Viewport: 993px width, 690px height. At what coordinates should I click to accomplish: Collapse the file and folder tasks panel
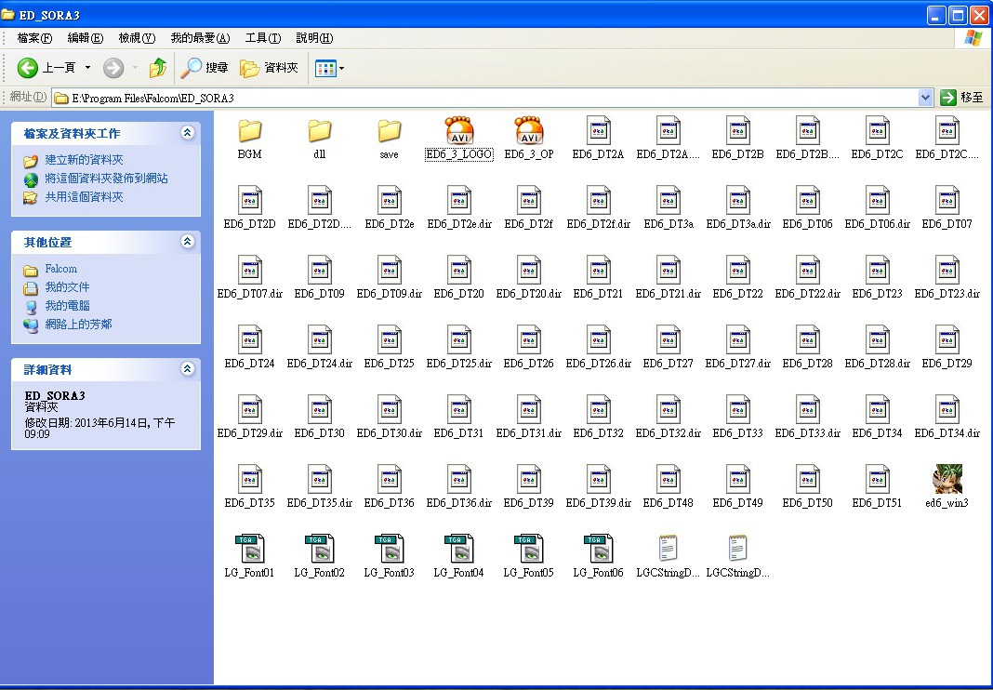[x=188, y=133]
